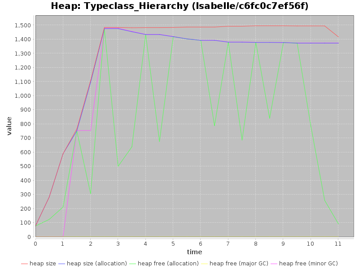Screen dimensions: 359x269
Task: Select the 11 tick on the time axis
Action: [338, 243]
